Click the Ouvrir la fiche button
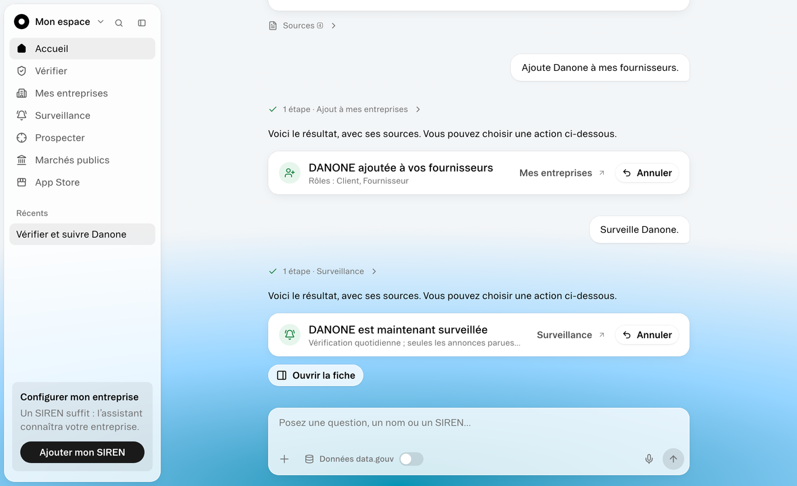Screen dimensions: 797x486 tap(315, 376)
